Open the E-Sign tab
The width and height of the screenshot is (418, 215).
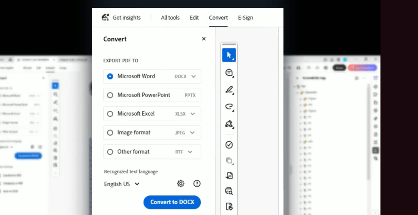pyautogui.click(x=246, y=18)
